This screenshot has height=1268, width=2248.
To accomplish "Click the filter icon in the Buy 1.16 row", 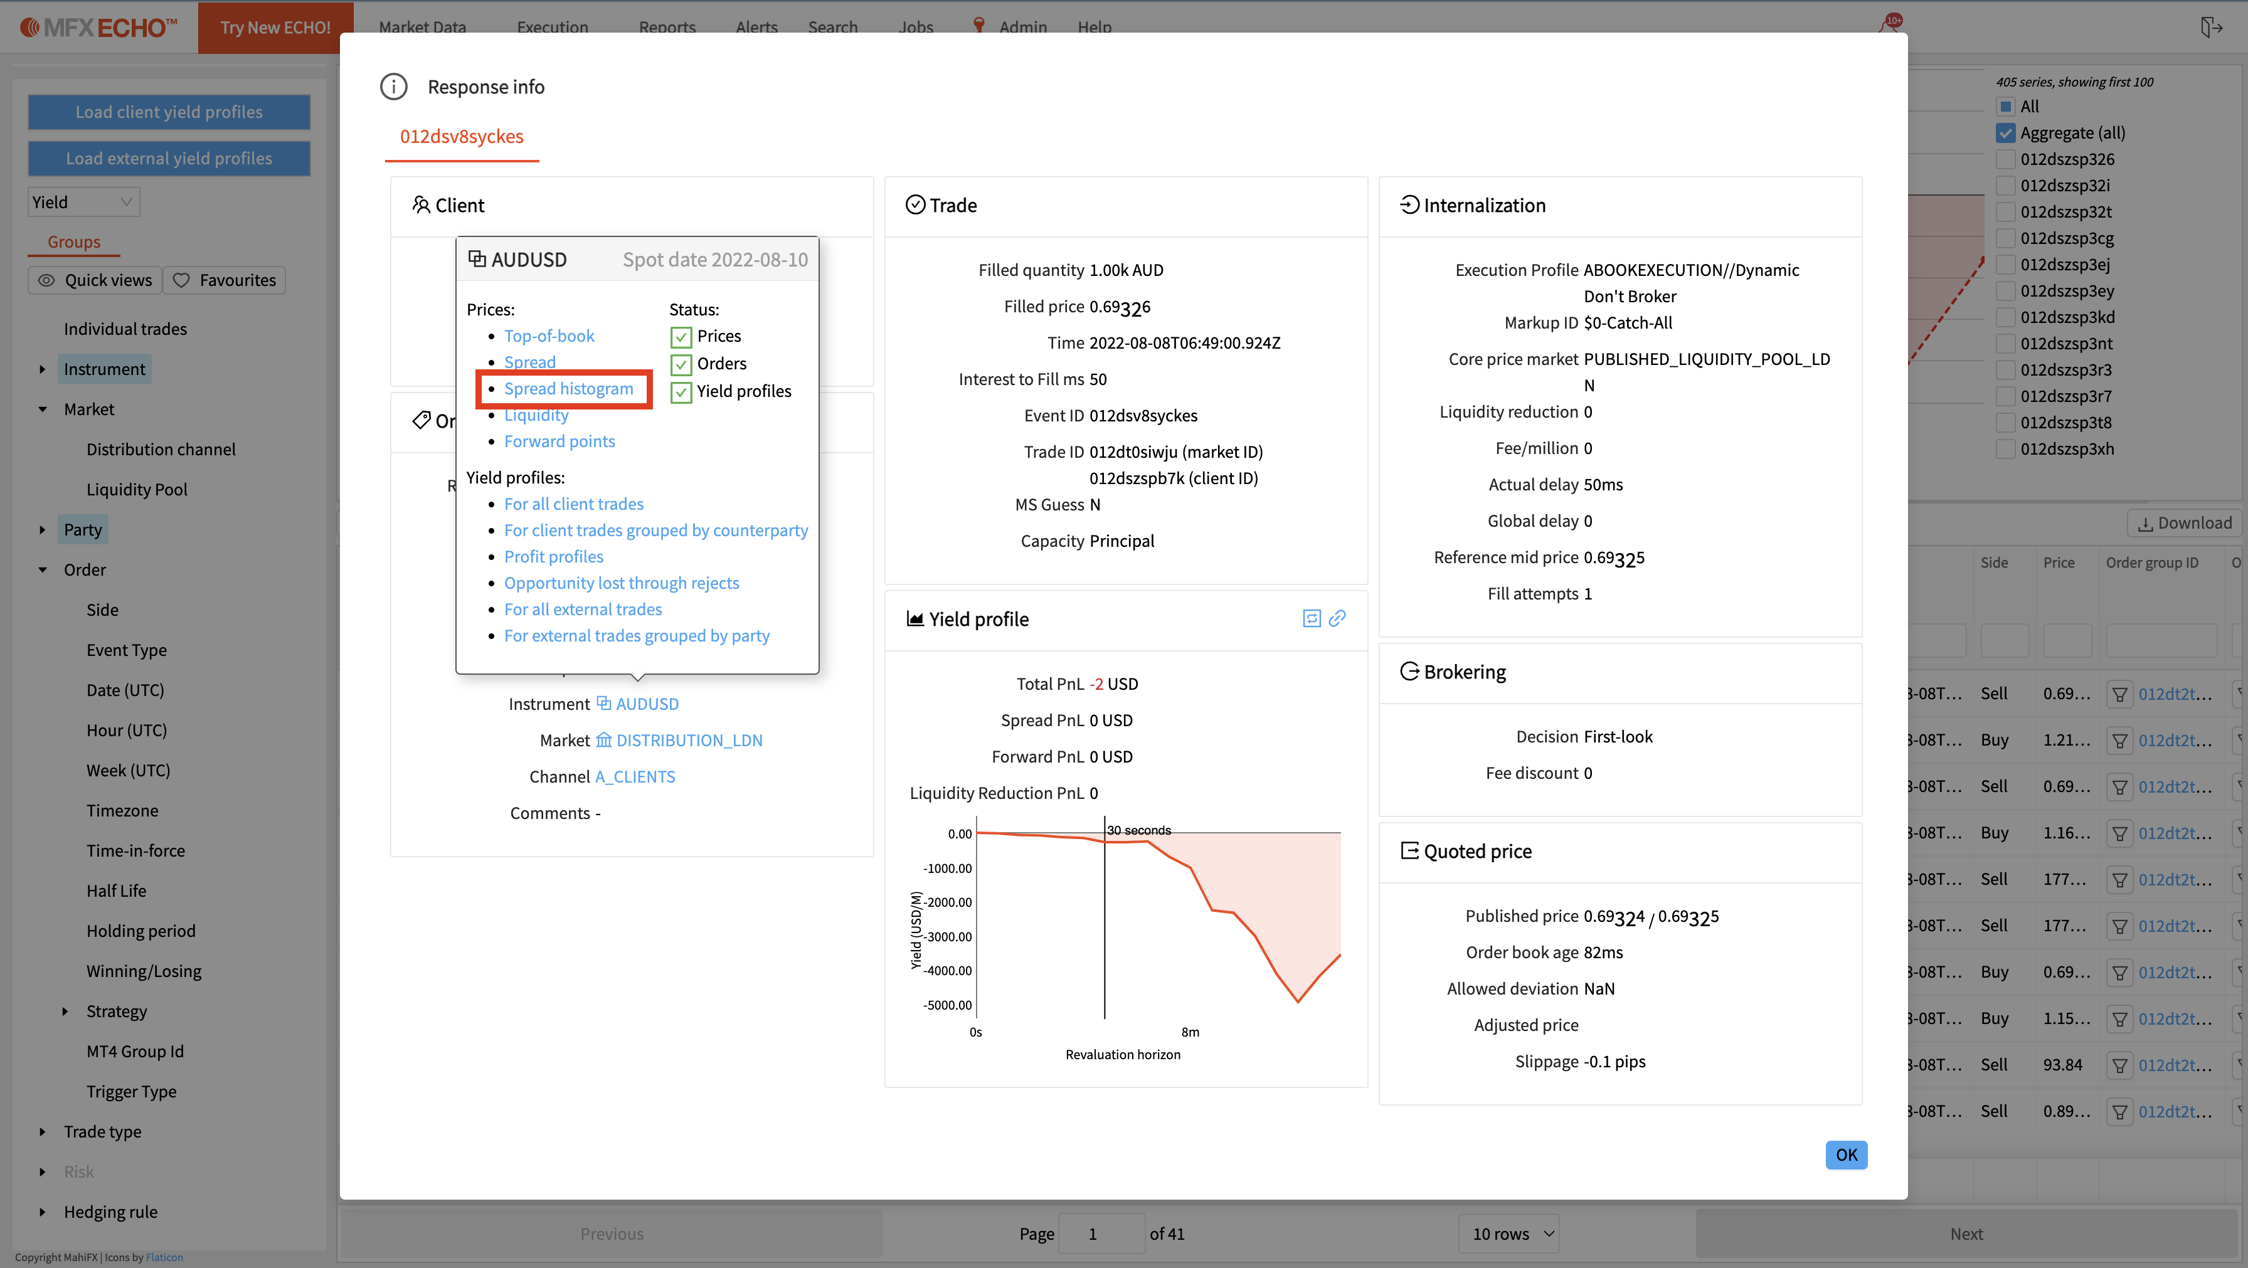I will coord(2119,833).
